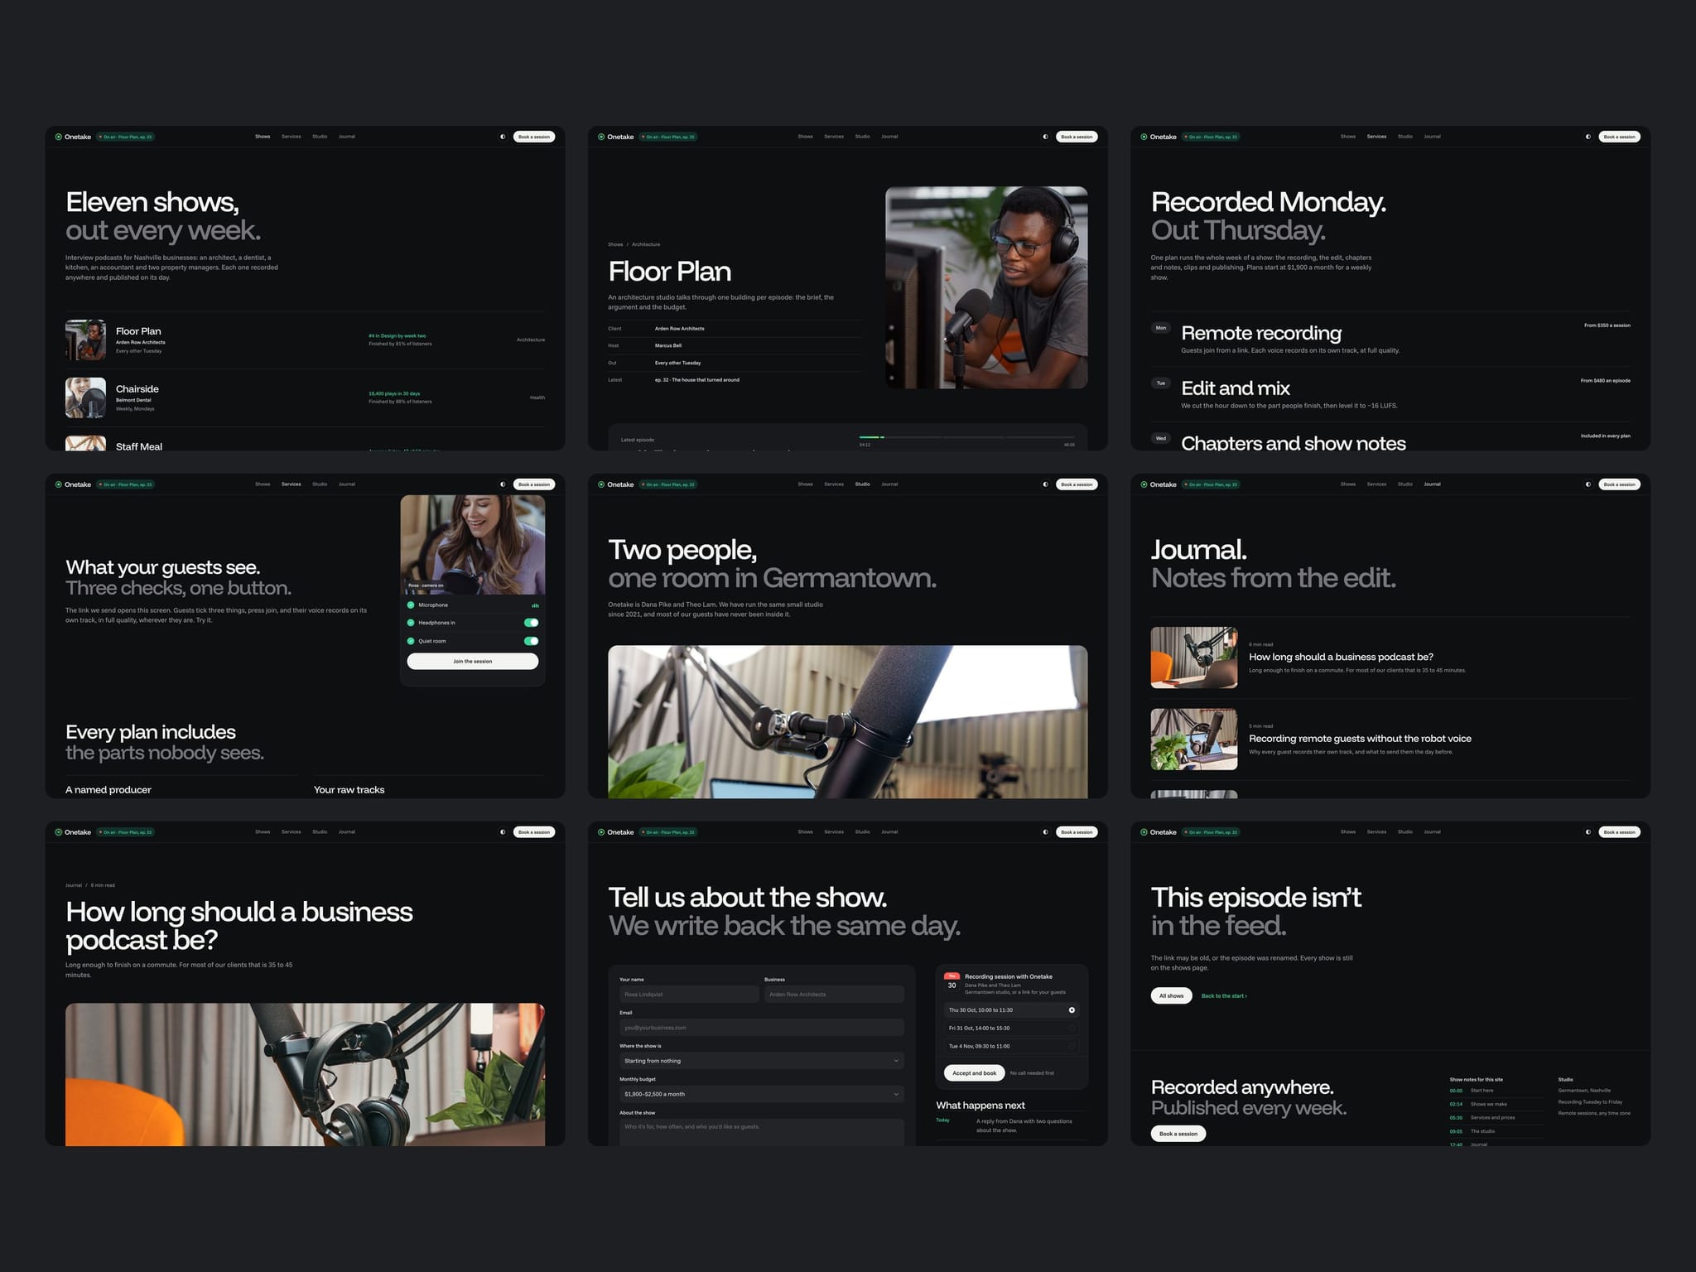Click Onetake logo on Floor Plan page
The height and width of the screenshot is (1272, 1696).
coord(616,137)
